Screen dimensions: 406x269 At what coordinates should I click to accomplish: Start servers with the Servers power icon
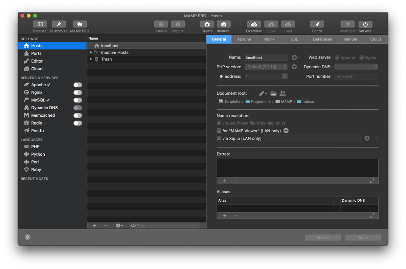click(x=365, y=24)
